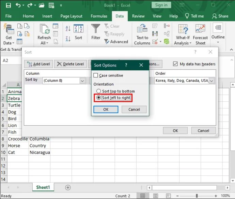Toggle My data has headers checkbox
The image size is (235, 199).
pyautogui.click(x=175, y=64)
